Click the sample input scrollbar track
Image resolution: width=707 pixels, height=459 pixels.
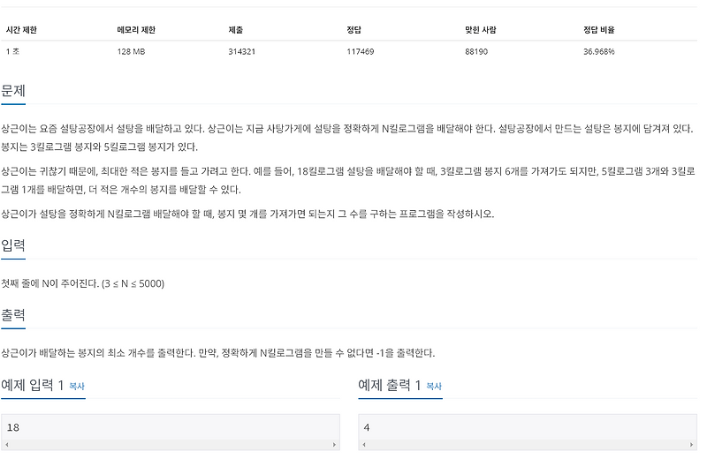[x=171, y=445]
